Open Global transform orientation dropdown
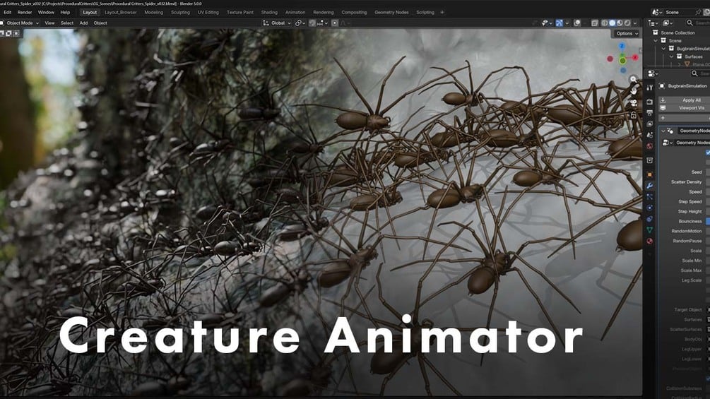Screen dimensions: 710x399 point(277,23)
